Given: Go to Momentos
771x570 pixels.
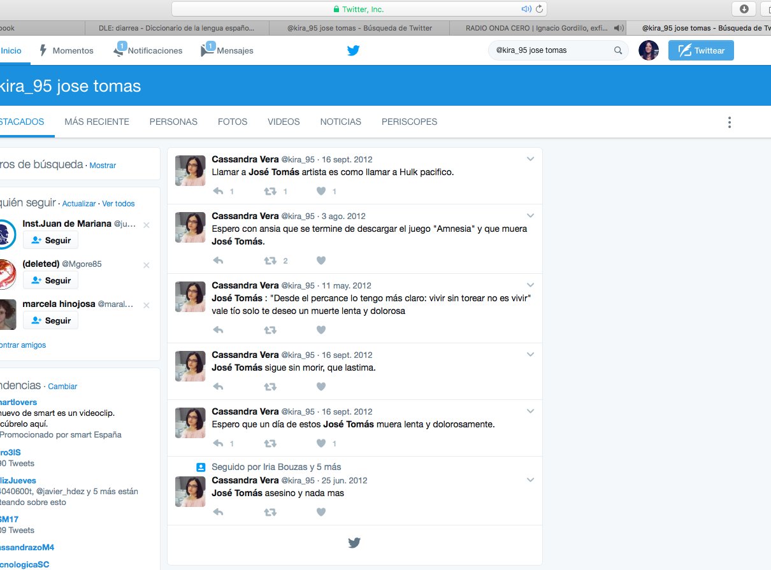Looking at the screenshot, I should [x=66, y=50].
